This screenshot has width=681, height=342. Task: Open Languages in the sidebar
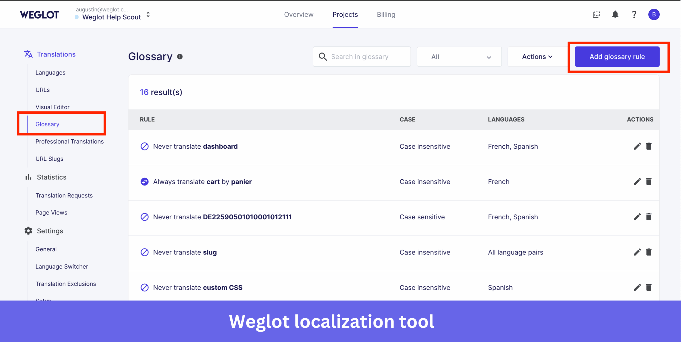[50, 72]
